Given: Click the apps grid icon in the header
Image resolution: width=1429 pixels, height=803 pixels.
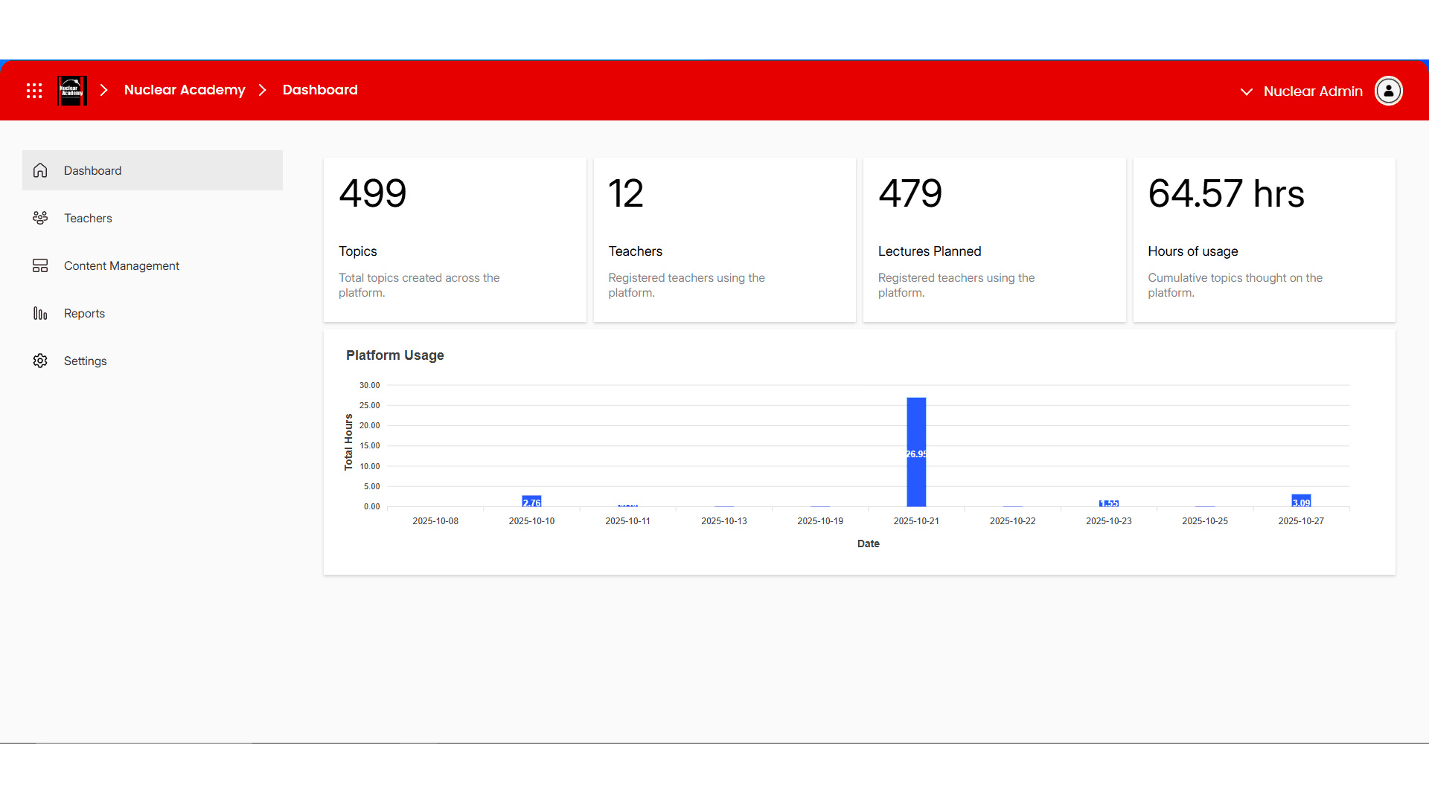Looking at the screenshot, I should coord(33,90).
